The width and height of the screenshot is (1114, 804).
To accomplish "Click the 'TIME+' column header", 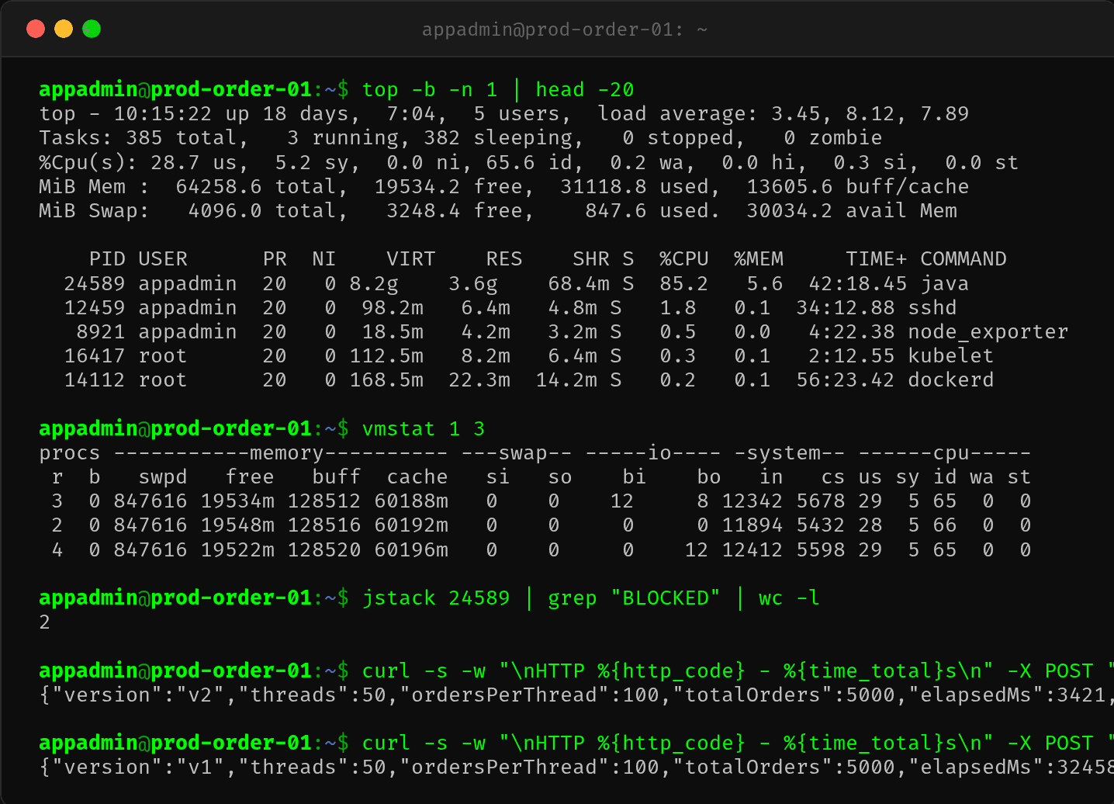I will (876, 259).
